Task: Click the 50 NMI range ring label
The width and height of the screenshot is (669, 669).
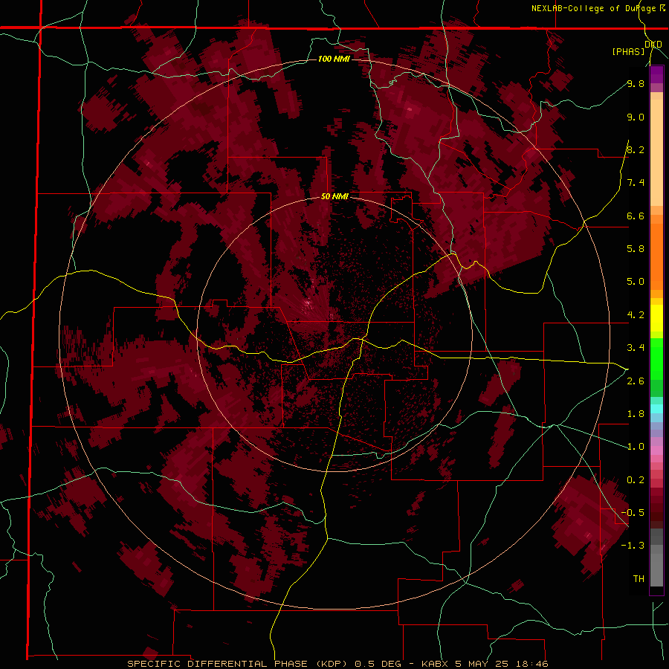Action: (x=334, y=196)
